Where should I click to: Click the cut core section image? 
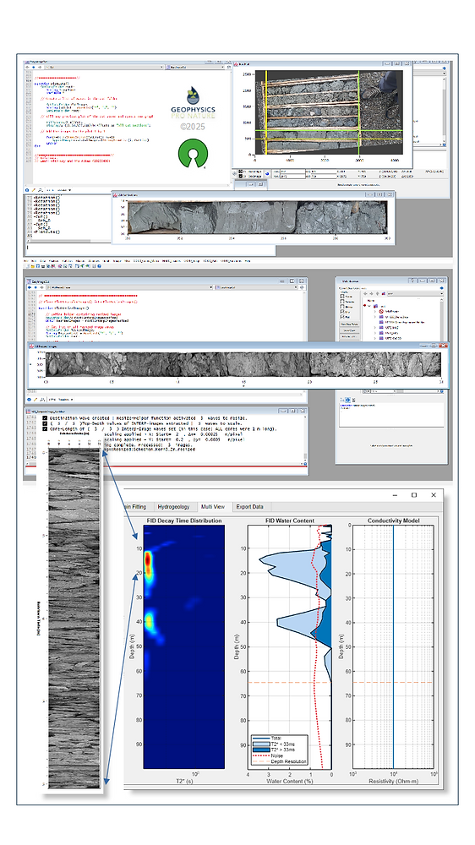click(257, 217)
